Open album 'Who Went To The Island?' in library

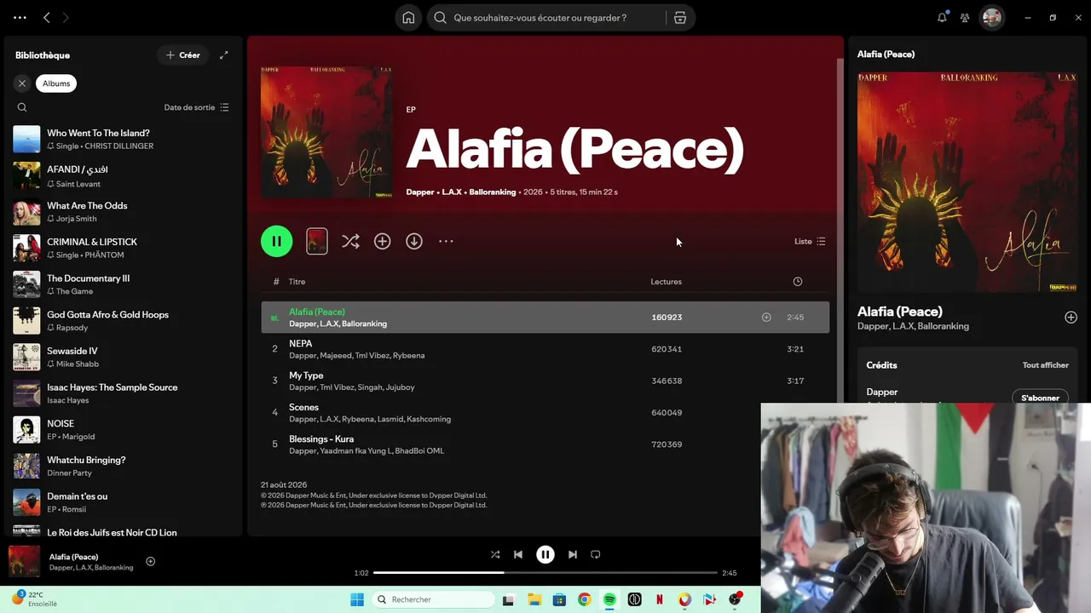coord(122,139)
